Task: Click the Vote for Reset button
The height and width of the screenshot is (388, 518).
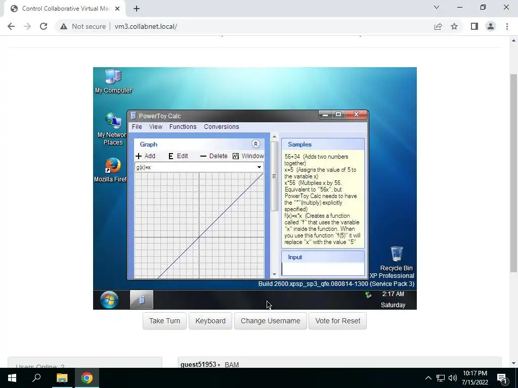Action: [x=337, y=321]
